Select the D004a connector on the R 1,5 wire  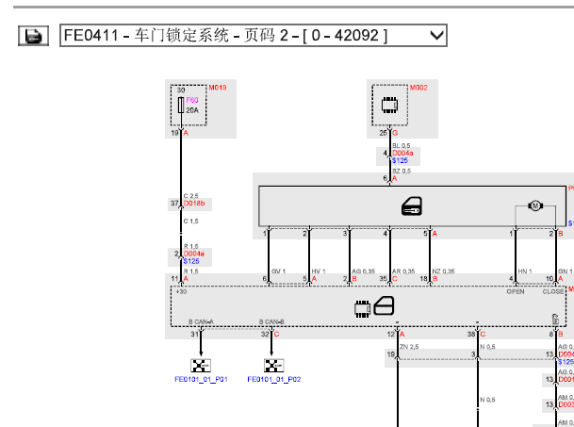click(193, 254)
